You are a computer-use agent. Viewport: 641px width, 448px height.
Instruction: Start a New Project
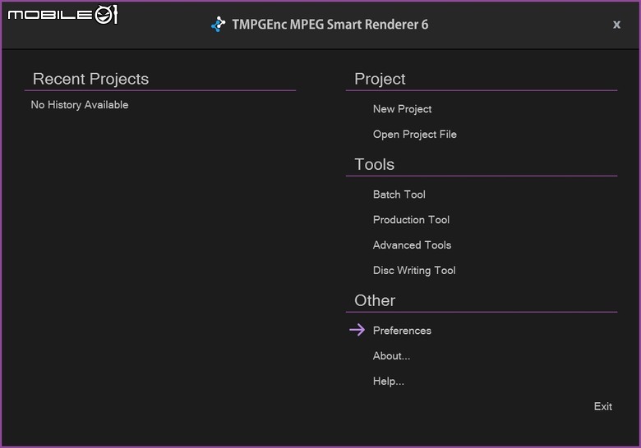point(402,109)
